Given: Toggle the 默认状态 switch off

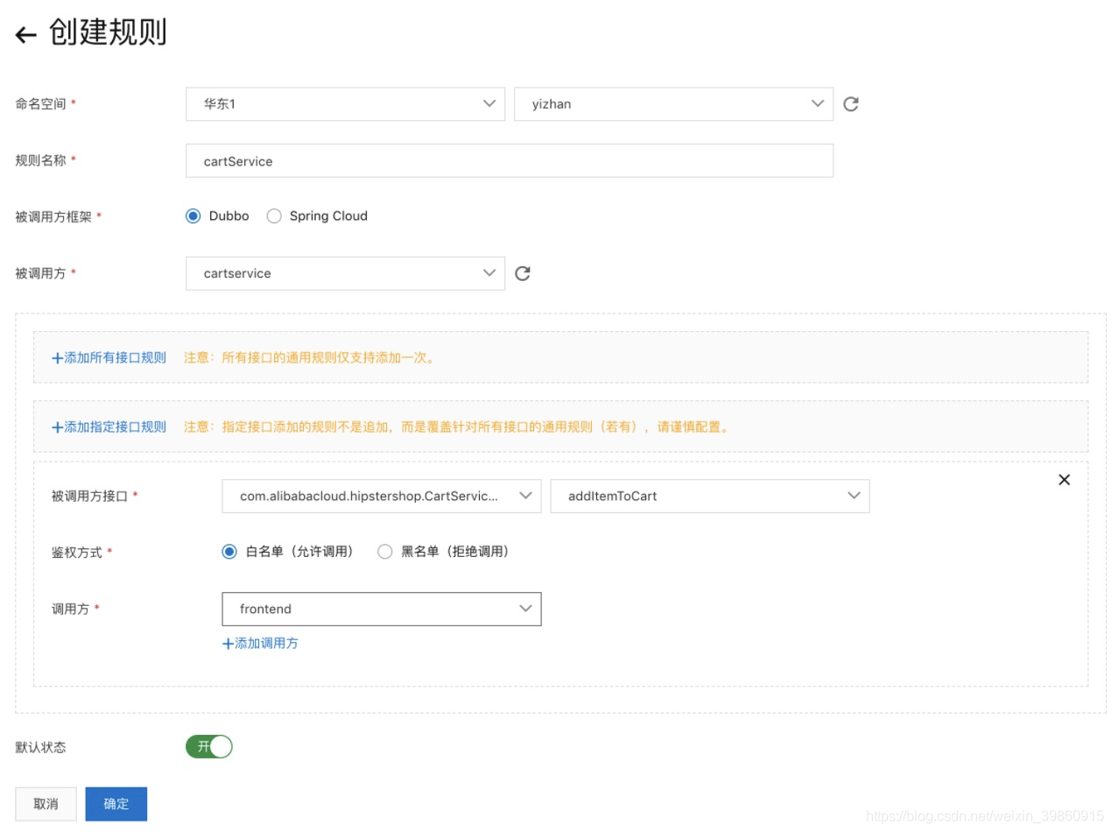Looking at the screenshot, I should tap(209, 747).
